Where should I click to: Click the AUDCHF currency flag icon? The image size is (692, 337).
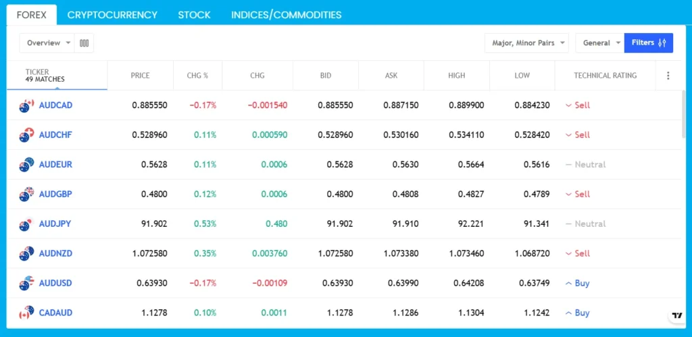[26, 135]
